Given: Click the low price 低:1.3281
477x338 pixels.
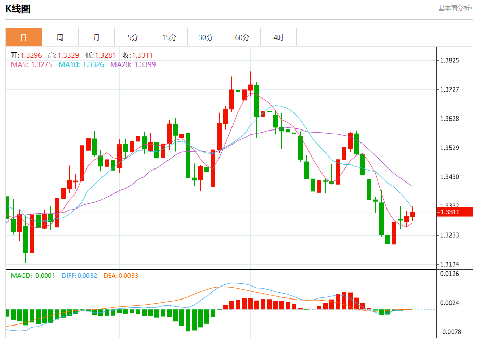Looking at the screenshot, I should (100, 55).
